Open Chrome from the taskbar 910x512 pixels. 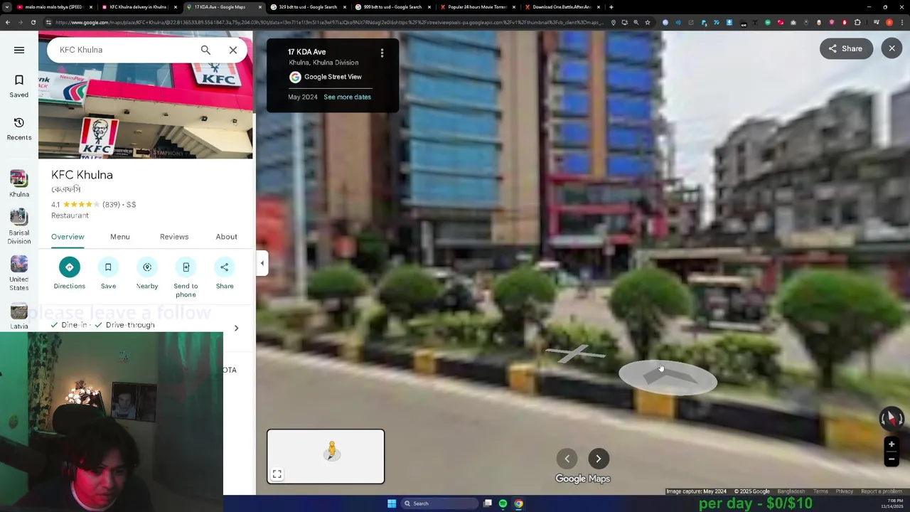(x=519, y=503)
